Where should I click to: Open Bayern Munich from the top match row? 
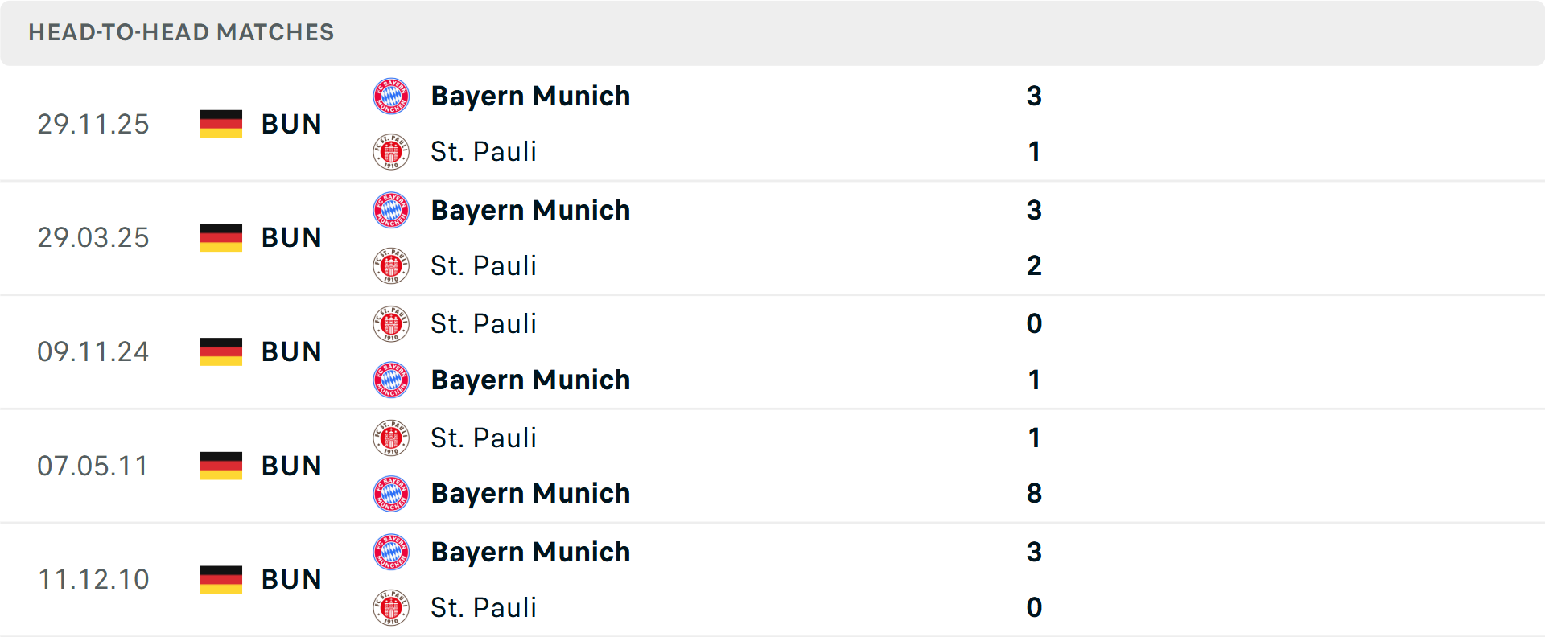point(531,96)
